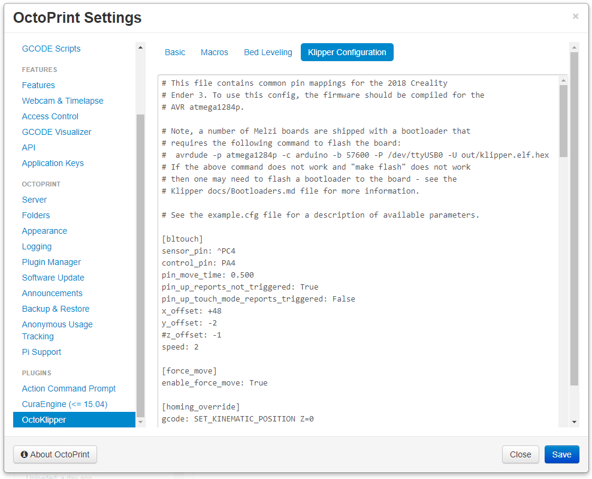Image resolution: width=592 pixels, height=479 pixels.
Task: Click the About OctoPrint button
Action: [55, 454]
